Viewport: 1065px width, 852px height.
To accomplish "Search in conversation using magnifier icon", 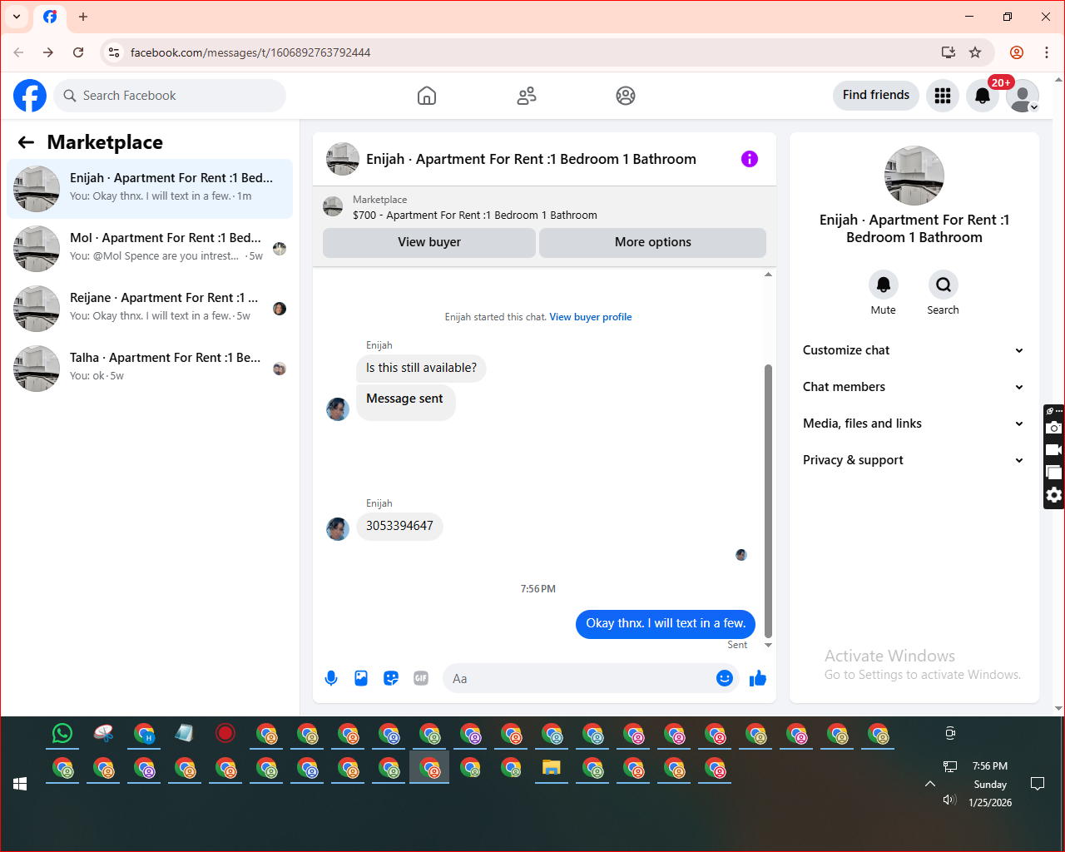I will coord(944,285).
